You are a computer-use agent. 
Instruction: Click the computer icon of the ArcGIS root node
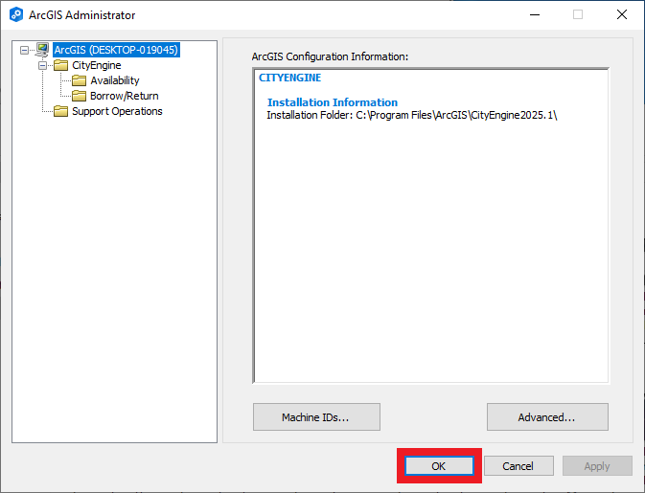coord(42,50)
